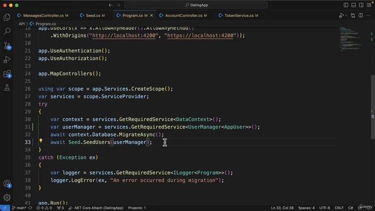Click the API breadcrumb segment
Image resolution: width=375 pixels, height=211 pixels.
point(22,24)
